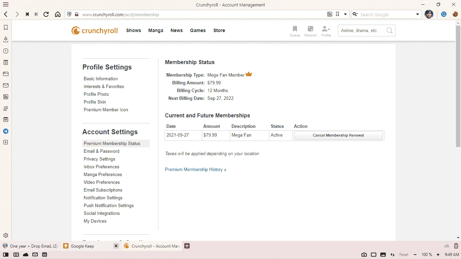Toggle the tiling icon in the status bar
The width and height of the screenshot is (461, 259).
(374, 255)
